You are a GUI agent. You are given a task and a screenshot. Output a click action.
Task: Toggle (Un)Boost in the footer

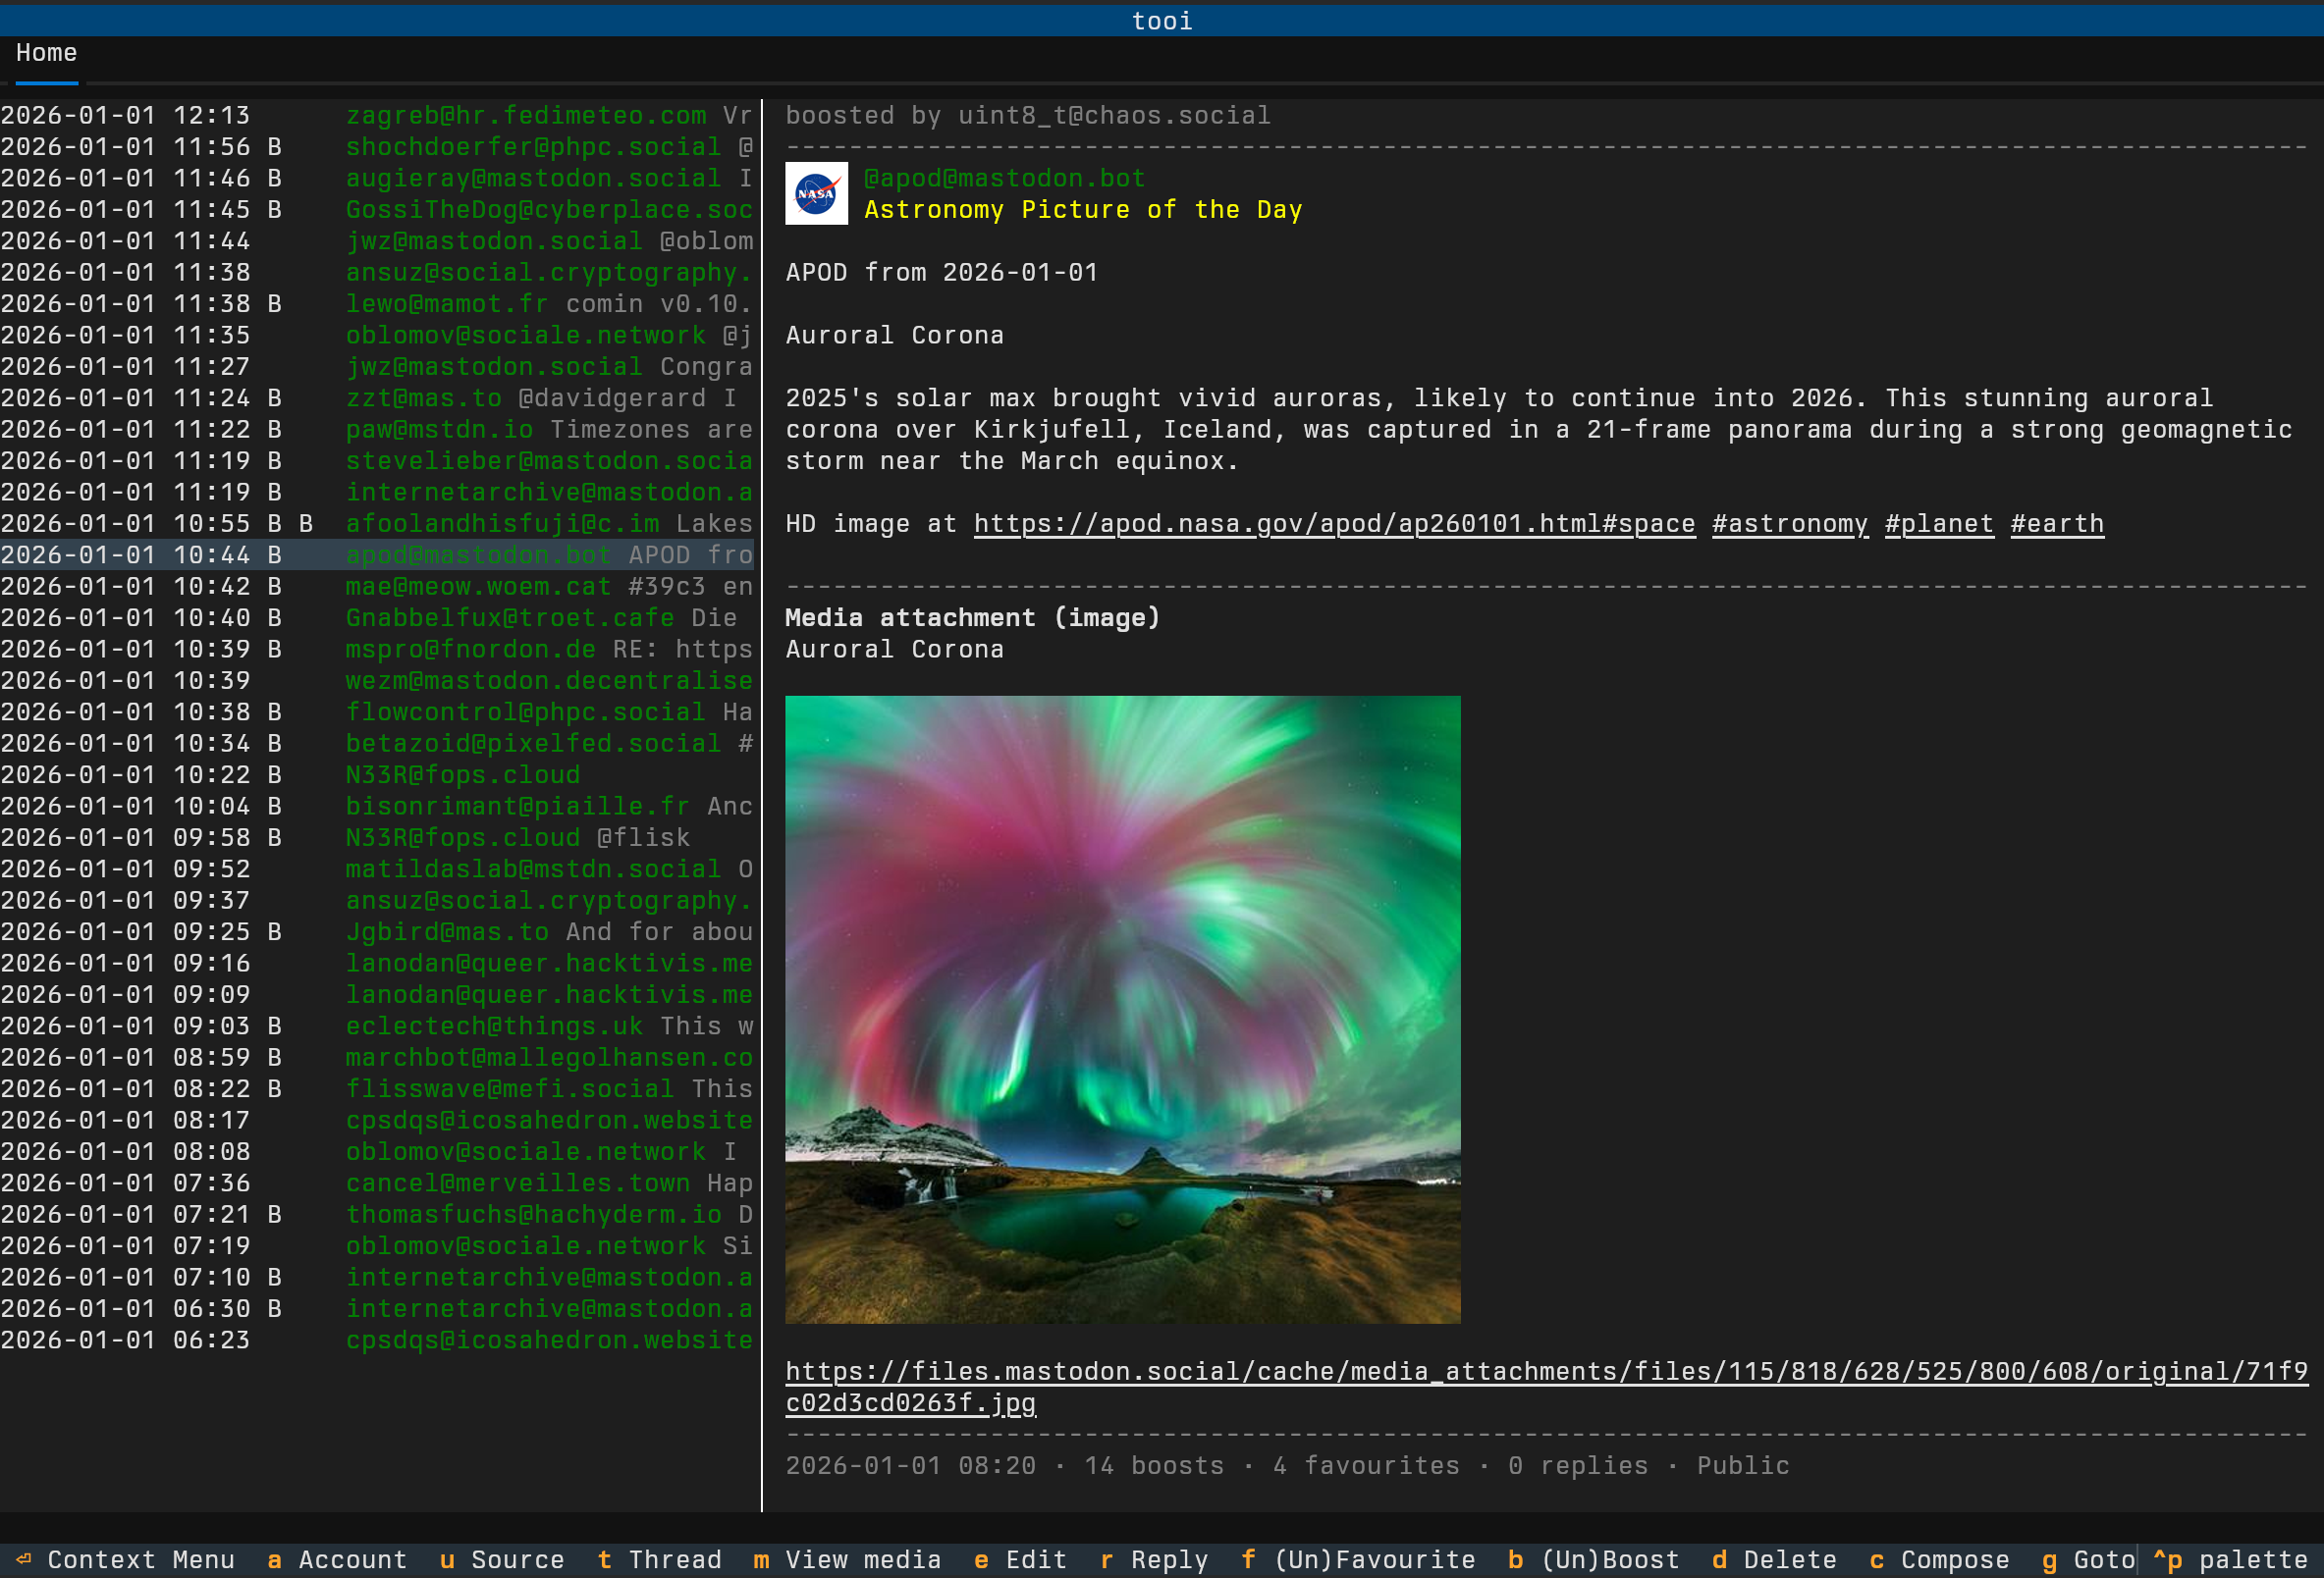(x=1594, y=1559)
